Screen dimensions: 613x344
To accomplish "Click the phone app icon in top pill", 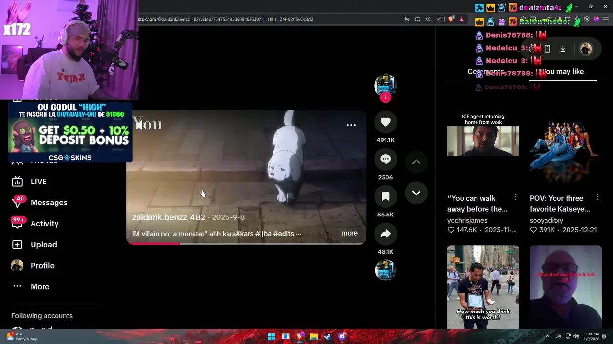I will (x=547, y=49).
